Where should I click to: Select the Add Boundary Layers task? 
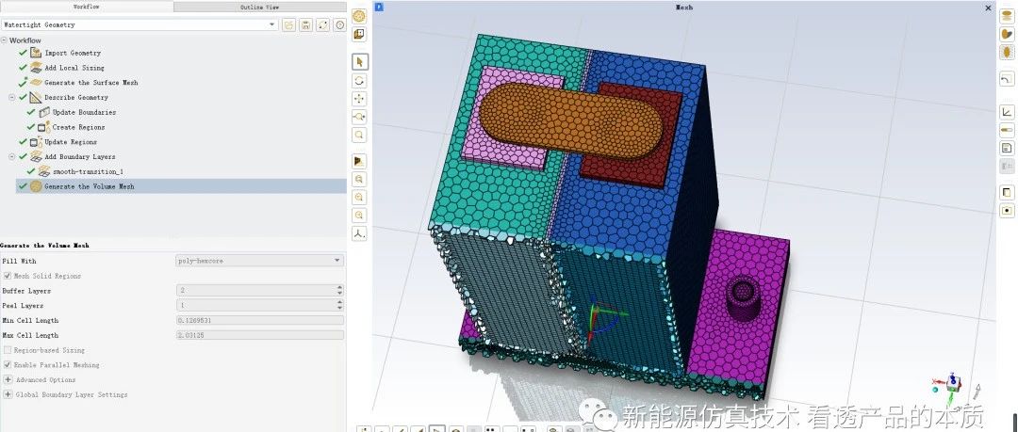tap(79, 157)
